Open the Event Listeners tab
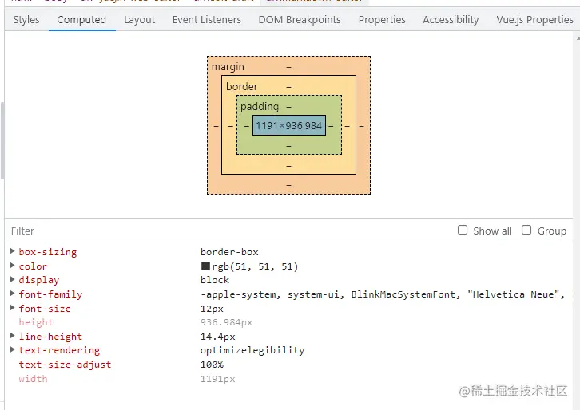Image resolution: width=580 pixels, height=410 pixels. [206, 20]
